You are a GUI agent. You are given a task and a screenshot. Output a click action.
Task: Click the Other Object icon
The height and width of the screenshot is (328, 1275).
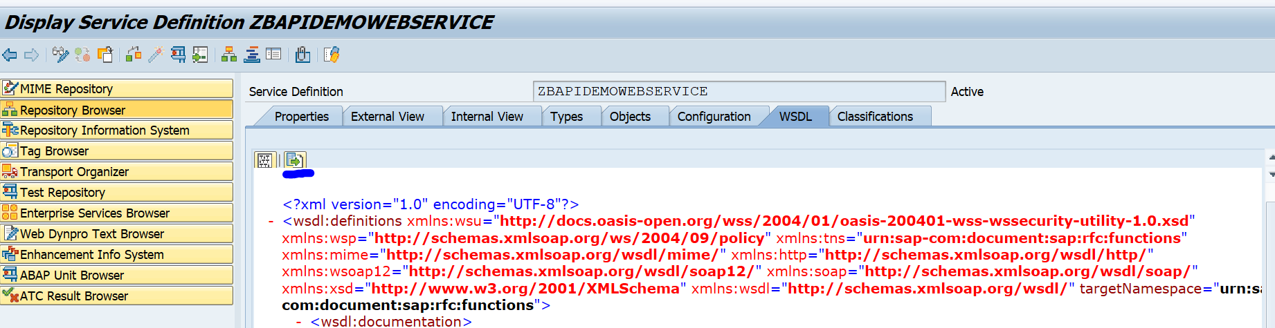pos(105,55)
